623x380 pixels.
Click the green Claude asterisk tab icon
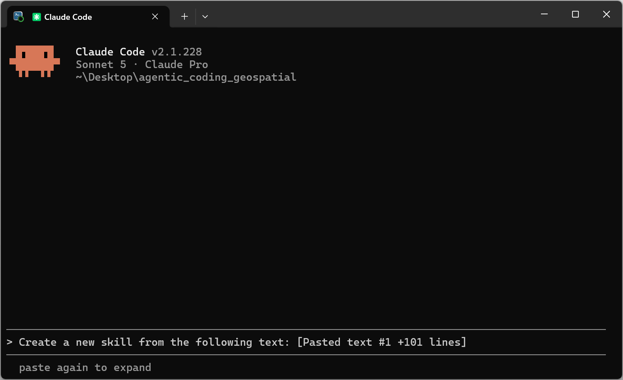point(37,17)
